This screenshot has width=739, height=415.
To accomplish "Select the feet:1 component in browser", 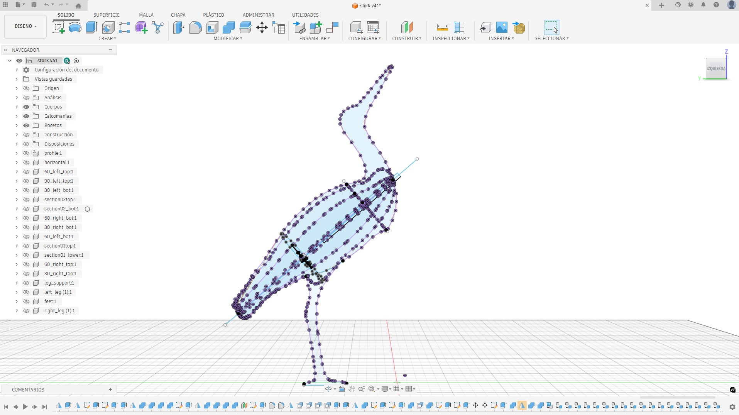I will tap(50, 302).
